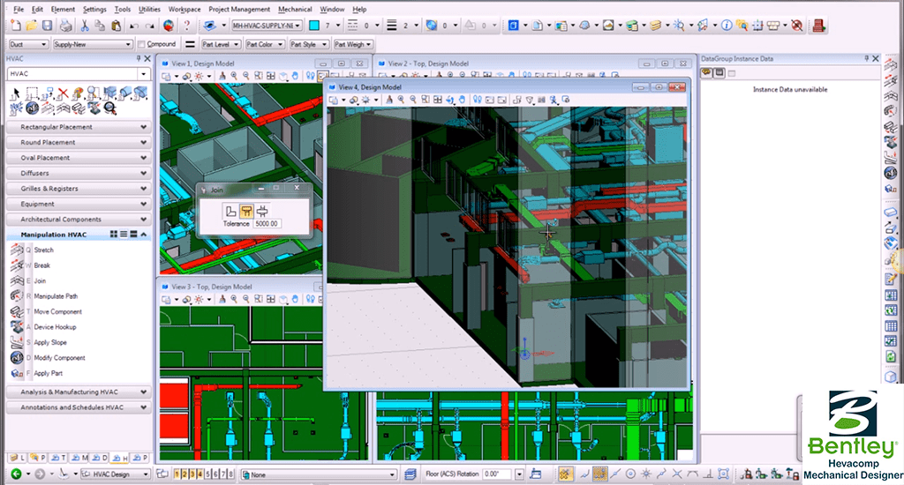Open the Duct type dropdown

click(x=28, y=44)
